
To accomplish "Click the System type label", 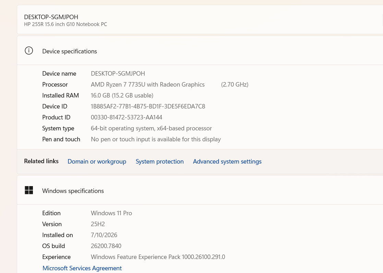I will coord(58,128).
